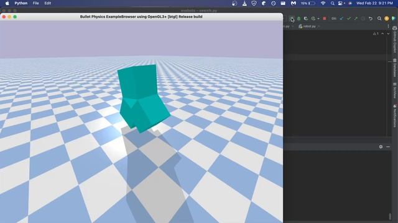The height and width of the screenshot is (223, 398).
Task: Click the Wi-Fi icon in menu bar
Action: (323, 3)
